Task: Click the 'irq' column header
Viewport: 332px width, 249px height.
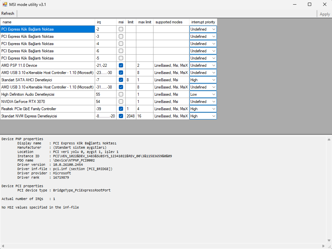Action: 106,22
